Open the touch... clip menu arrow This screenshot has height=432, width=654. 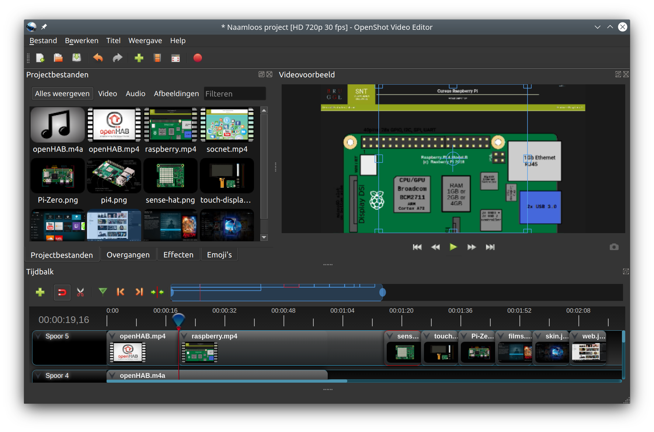427,336
